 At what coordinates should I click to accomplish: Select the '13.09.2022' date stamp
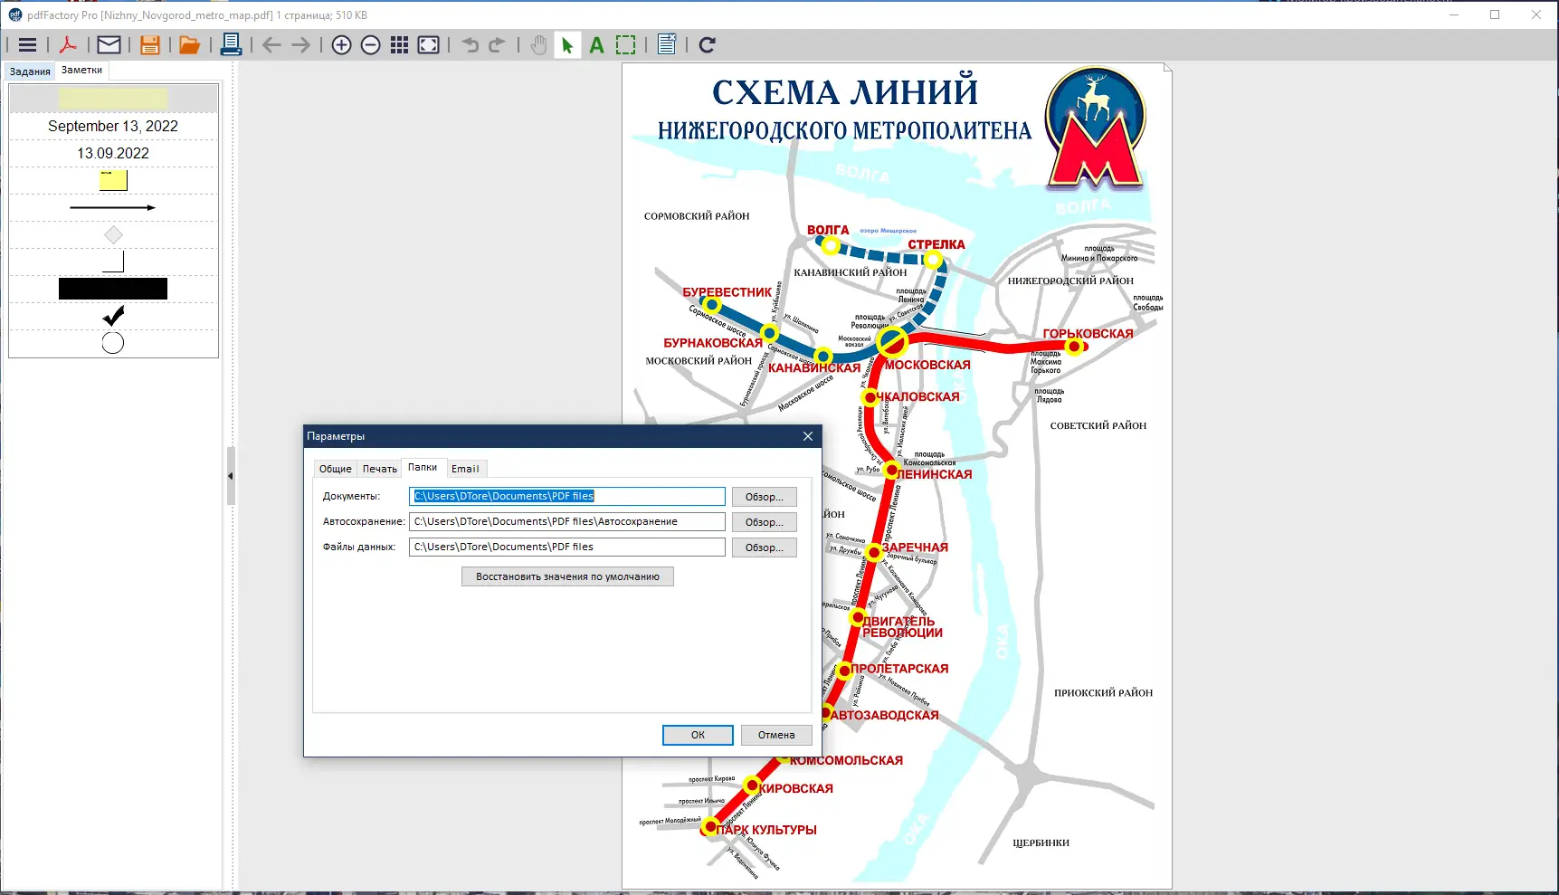tap(113, 153)
